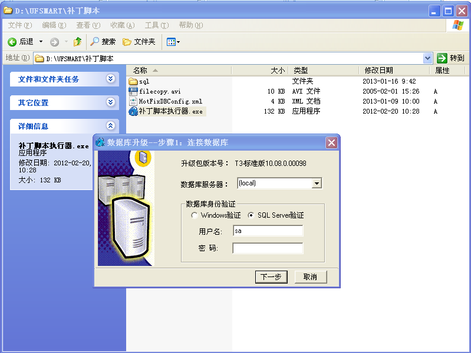Open the 帮助(H) menu

(x=191, y=25)
